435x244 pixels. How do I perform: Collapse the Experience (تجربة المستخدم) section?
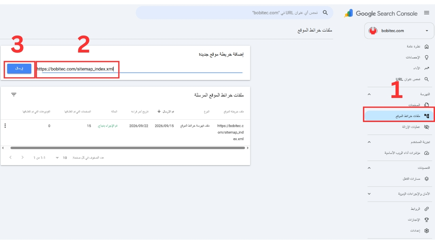coord(369,142)
